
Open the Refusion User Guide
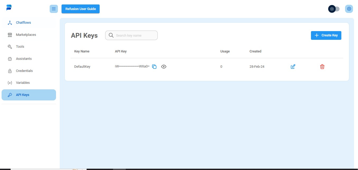(x=81, y=9)
